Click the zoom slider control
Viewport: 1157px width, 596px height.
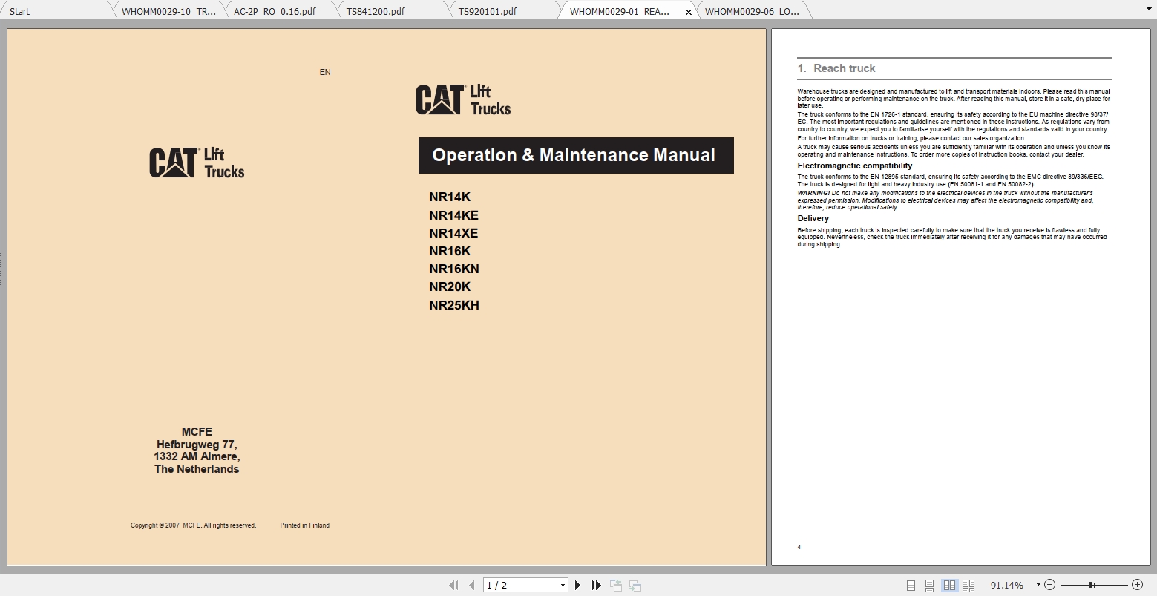coord(1092,585)
